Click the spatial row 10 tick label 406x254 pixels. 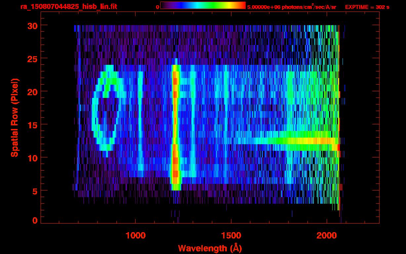[32, 158]
